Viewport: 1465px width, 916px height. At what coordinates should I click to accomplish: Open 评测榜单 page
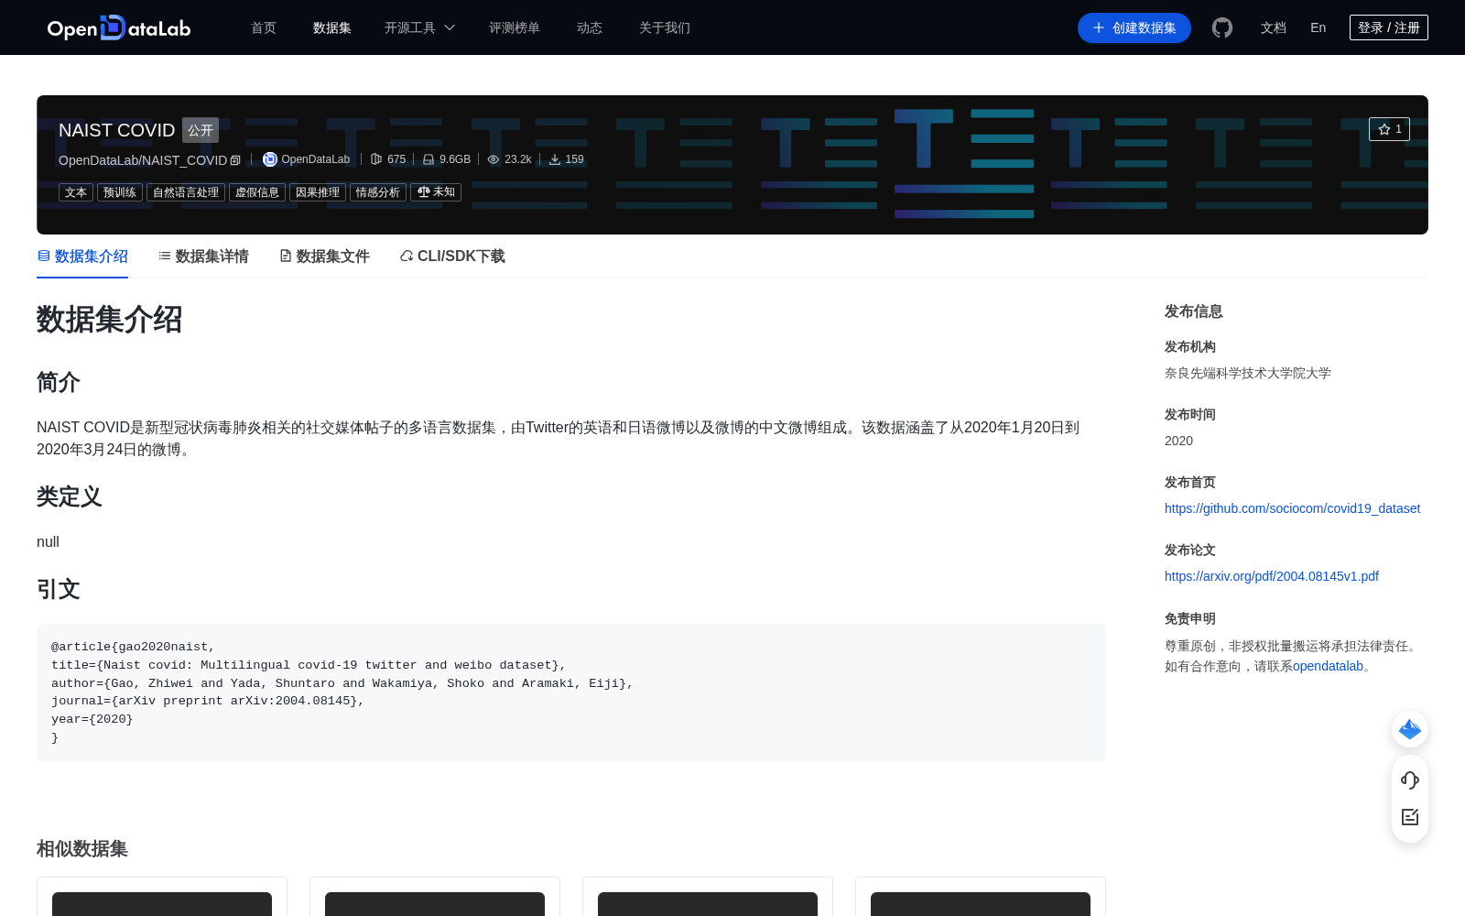515,28
